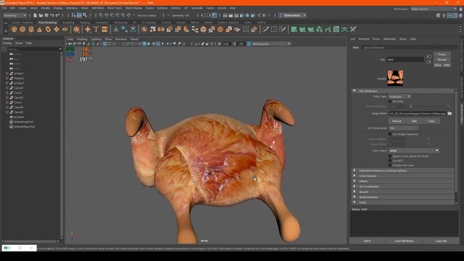This screenshot has height=261, width=464.
Task: Click the file texture Sample swatch
Action: pyautogui.click(x=395, y=78)
